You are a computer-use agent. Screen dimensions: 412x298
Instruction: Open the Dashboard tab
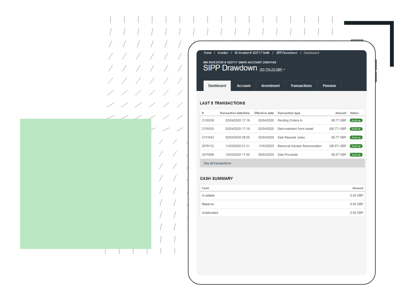click(217, 86)
